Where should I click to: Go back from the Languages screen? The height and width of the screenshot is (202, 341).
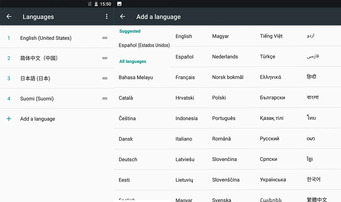coord(9,16)
